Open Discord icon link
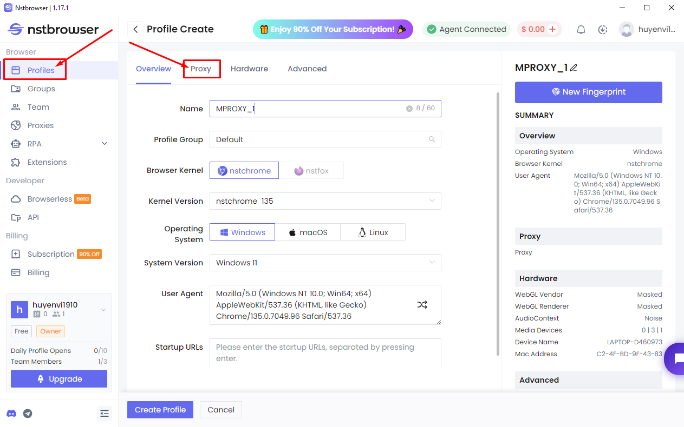Image resolution: width=684 pixels, height=427 pixels. coord(11,413)
